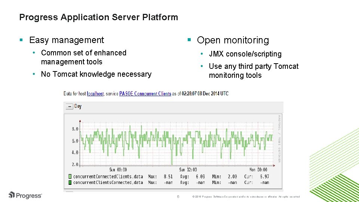This screenshot has width=359, height=202.
Task: Select the 'JMX console/scripting' bullet
Action: pyautogui.click(x=245, y=54)
